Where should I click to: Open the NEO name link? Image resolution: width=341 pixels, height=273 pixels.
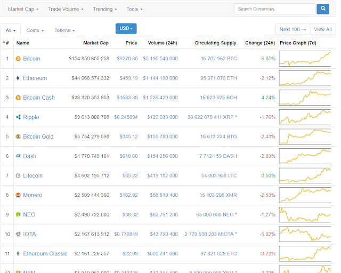pos(29,214)
